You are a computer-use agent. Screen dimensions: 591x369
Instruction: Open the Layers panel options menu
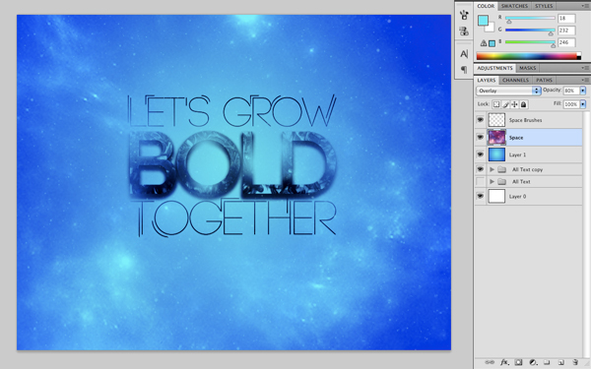(x=585, y=80)
